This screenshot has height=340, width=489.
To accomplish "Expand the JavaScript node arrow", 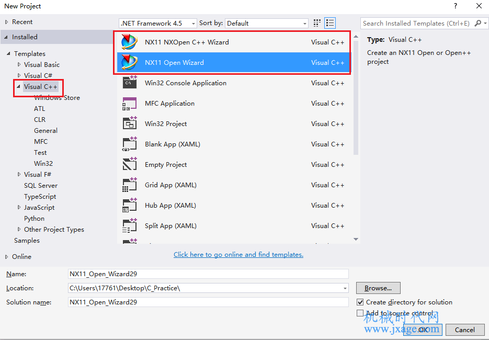I will pos(19,208).
